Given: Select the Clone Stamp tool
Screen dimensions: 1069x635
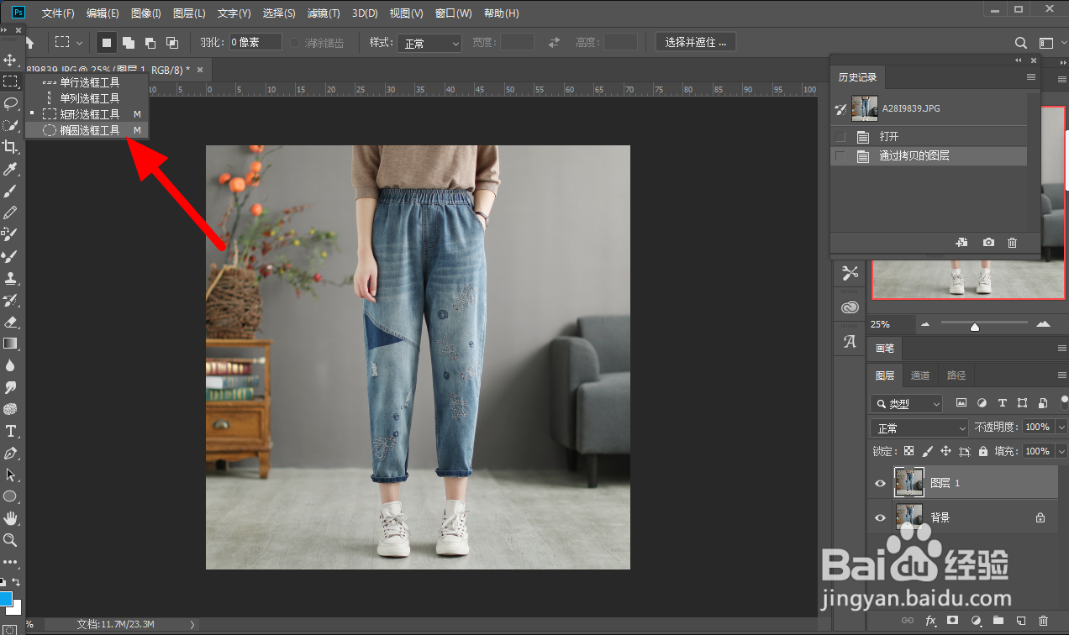Looking at the screenshot, I should coord(10,278).
